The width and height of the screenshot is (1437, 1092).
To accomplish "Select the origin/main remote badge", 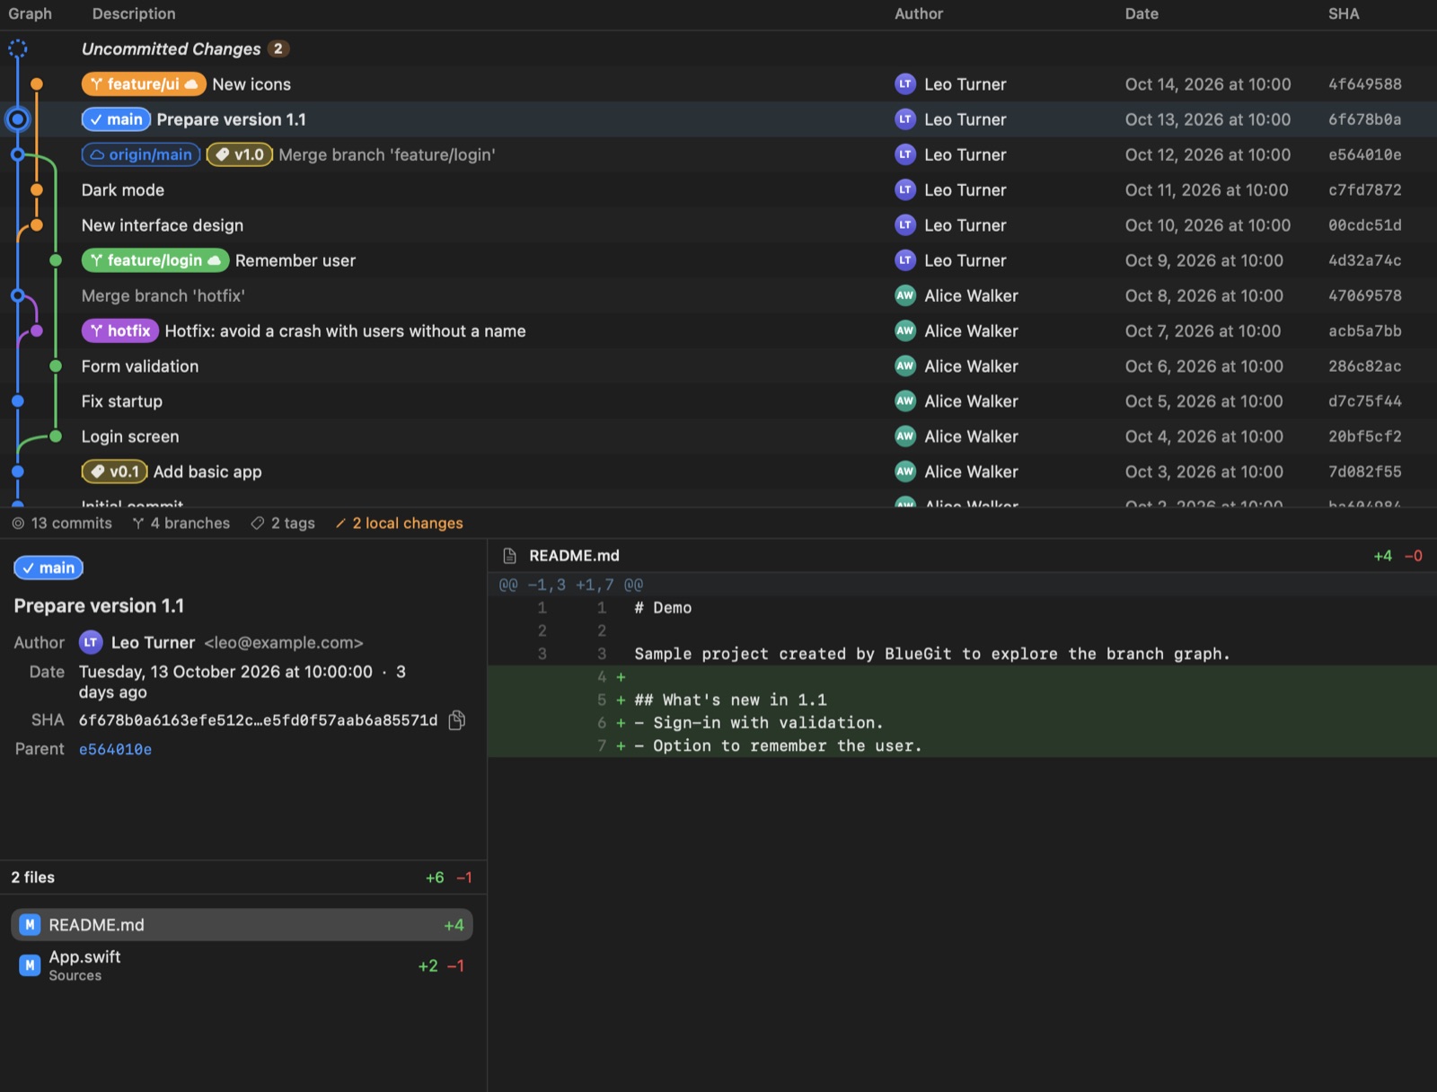I will coord(141,154).
